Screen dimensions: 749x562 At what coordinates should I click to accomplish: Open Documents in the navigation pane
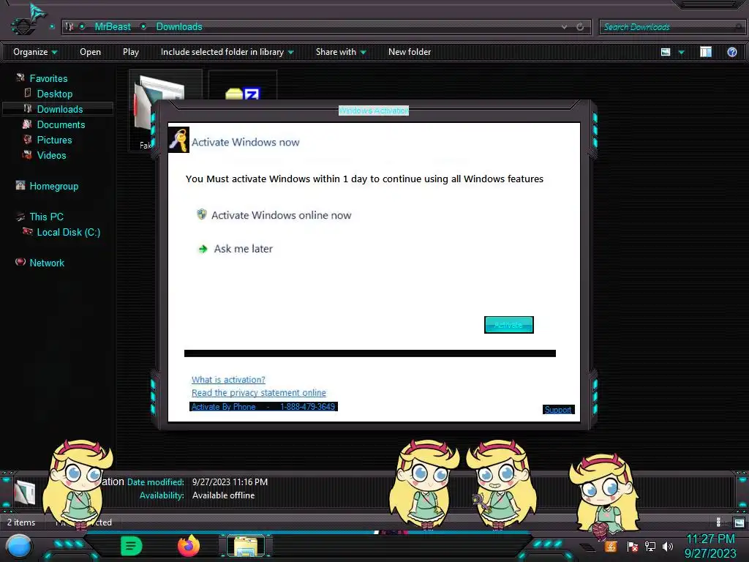(x=61, y=124)
